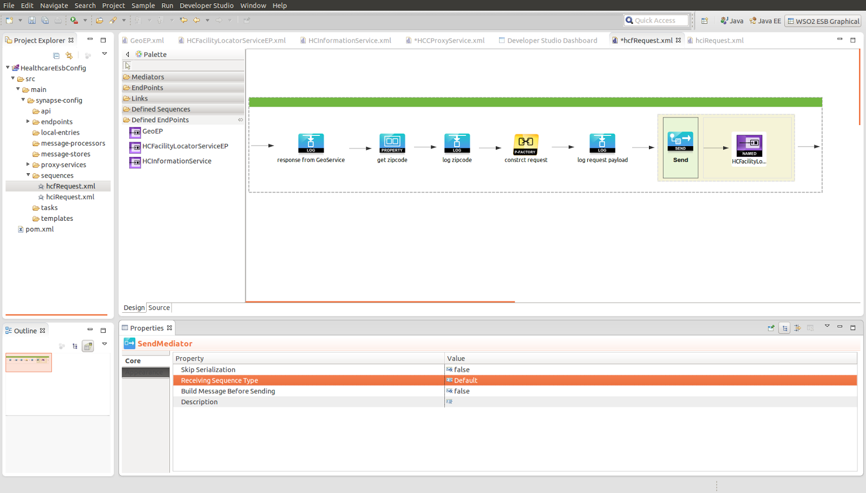
Task: Select the HCFacilityLo... named endpoint node
Action: point(750,149)
